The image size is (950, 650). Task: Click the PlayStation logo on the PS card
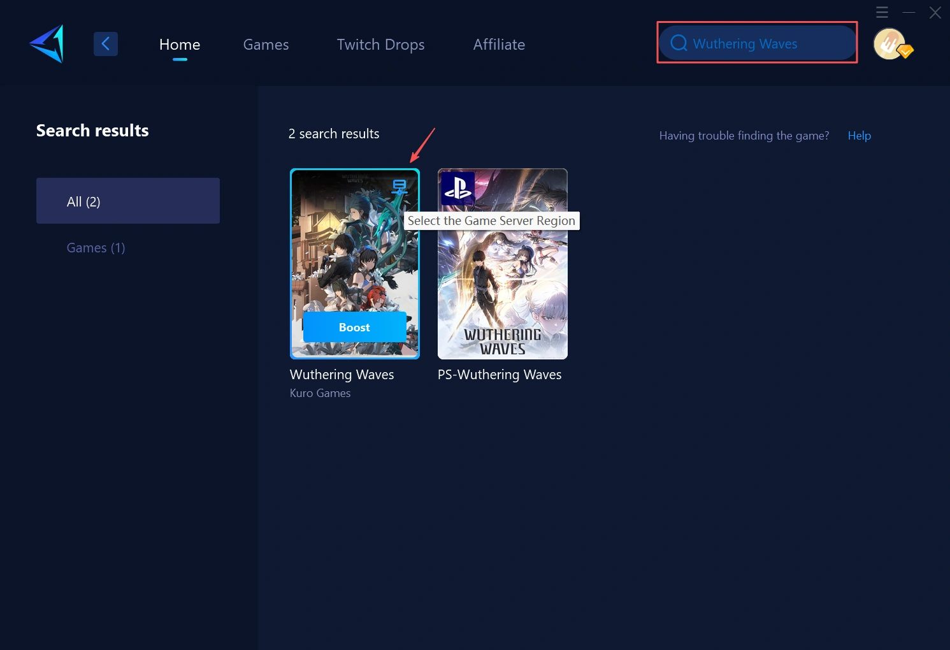click(457, 189)
